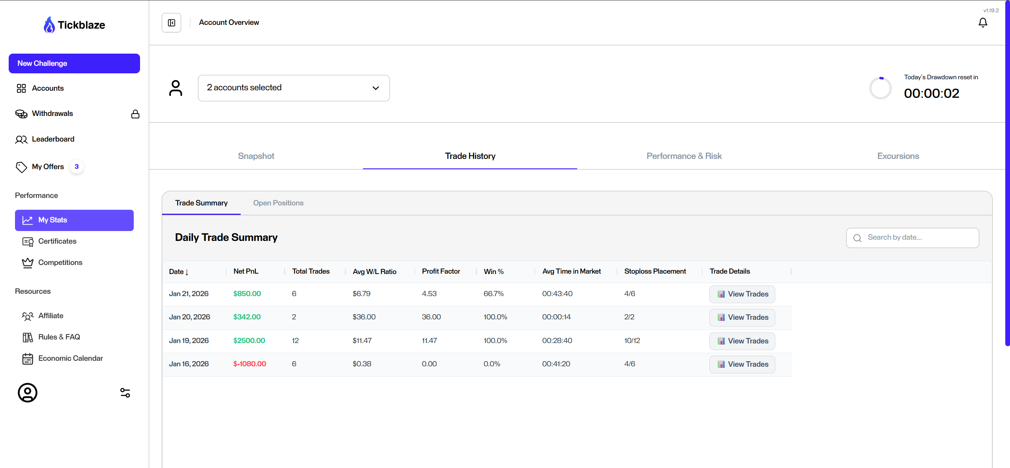Open Competitions crown item
The image size is (1010, 468).
click(x=60, y=263)
